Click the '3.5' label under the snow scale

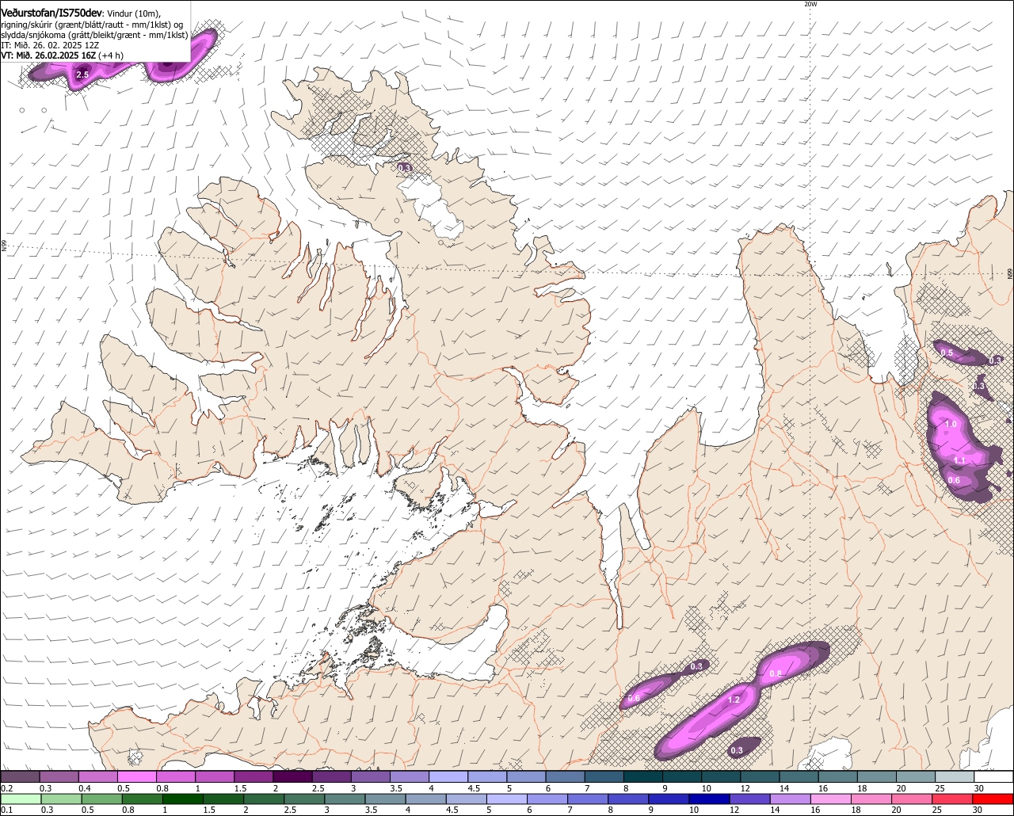(x=396, y=788)
